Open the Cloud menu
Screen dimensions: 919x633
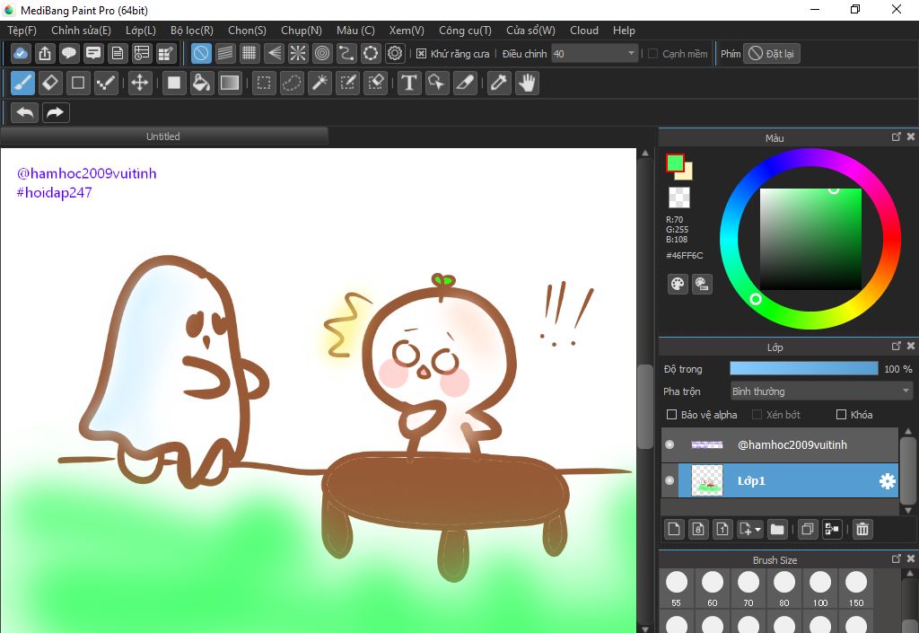584,31
